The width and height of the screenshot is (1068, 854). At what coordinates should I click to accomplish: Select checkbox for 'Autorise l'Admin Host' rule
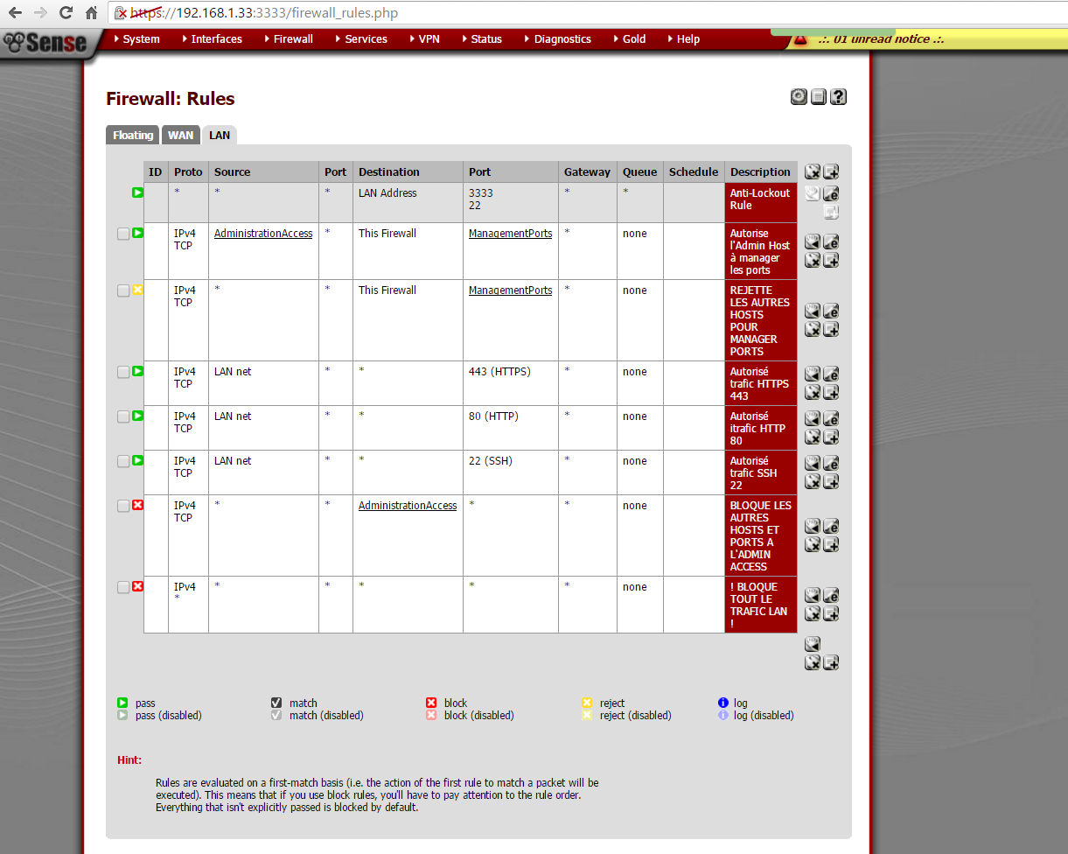pyautogui.click(x=123, y=234)
